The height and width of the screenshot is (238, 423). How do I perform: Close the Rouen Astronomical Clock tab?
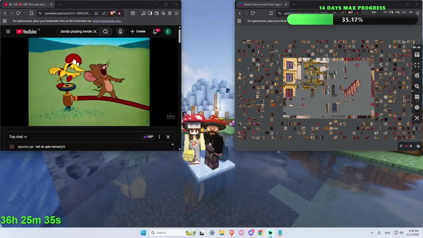286,4
